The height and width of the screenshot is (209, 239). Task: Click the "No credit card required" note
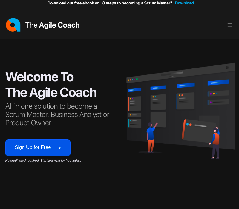click(x=43, y=161)
